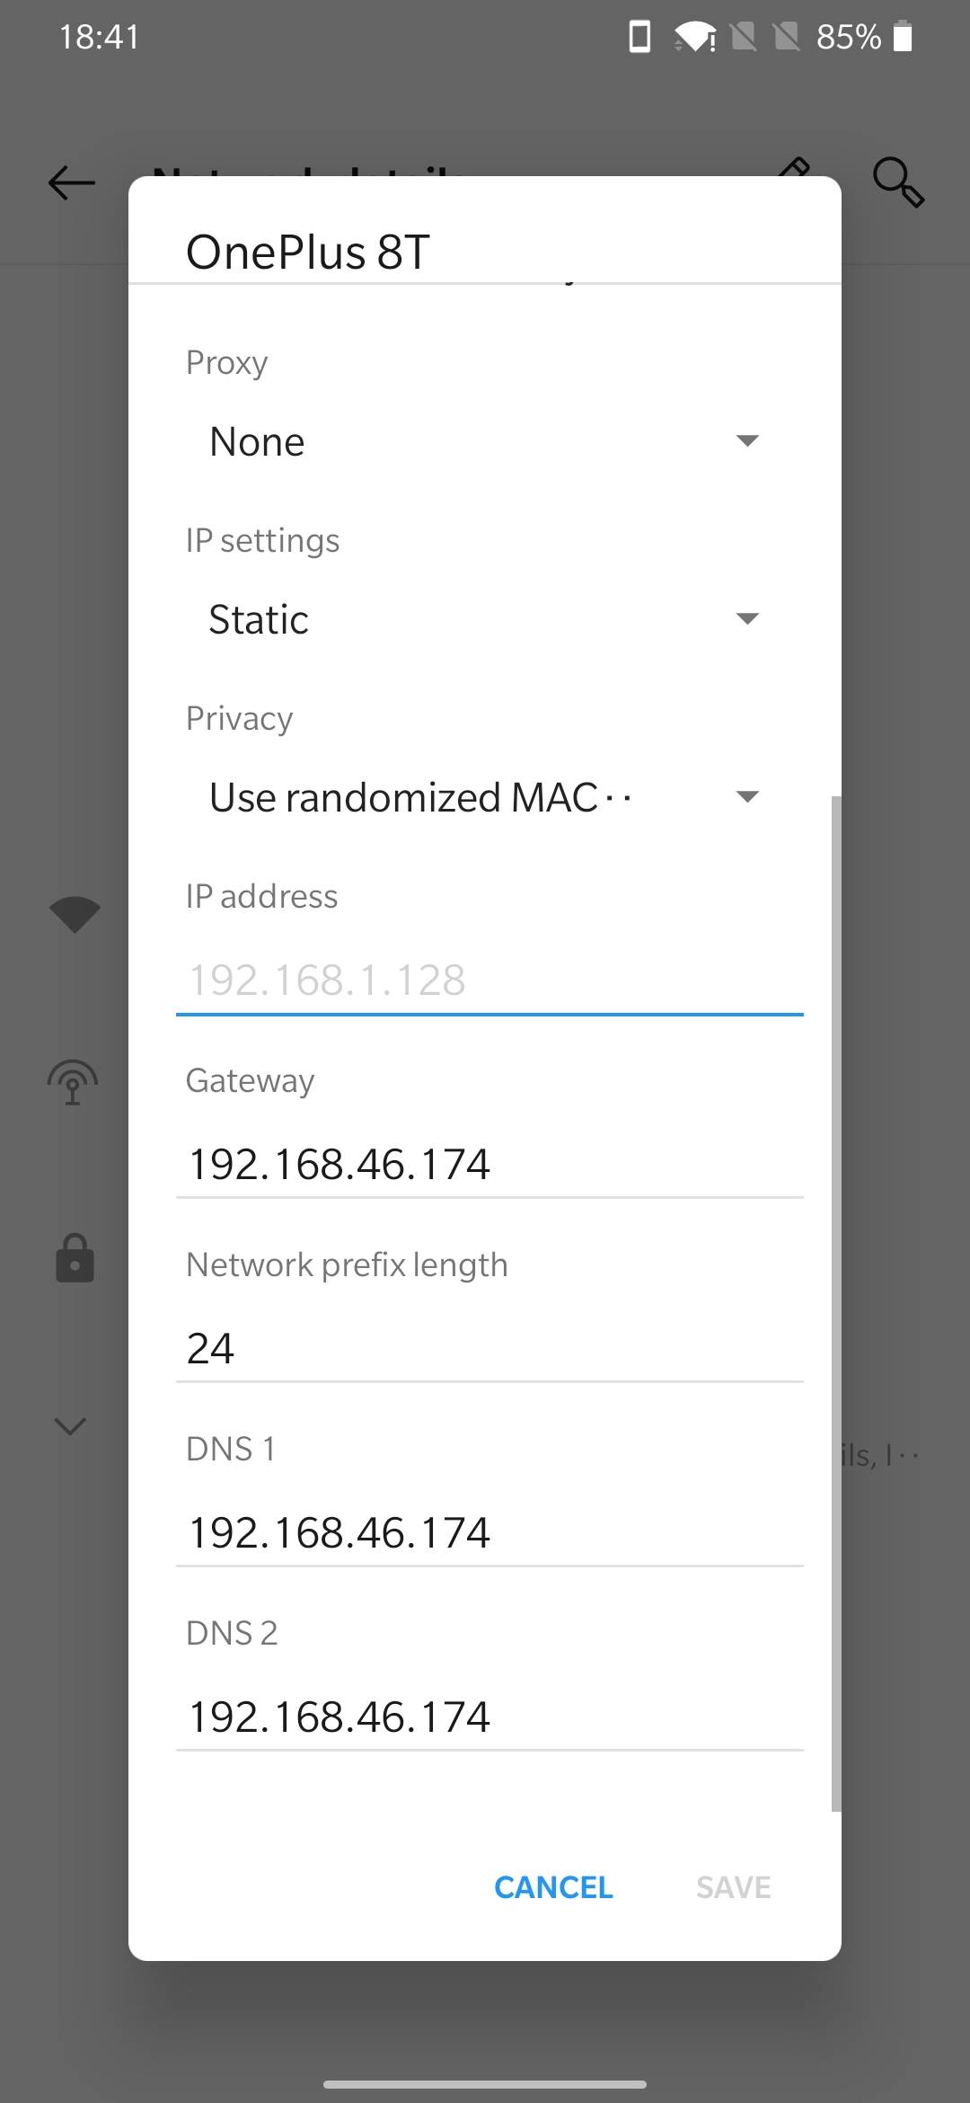Tap the security lock icon

(75, 1256)
